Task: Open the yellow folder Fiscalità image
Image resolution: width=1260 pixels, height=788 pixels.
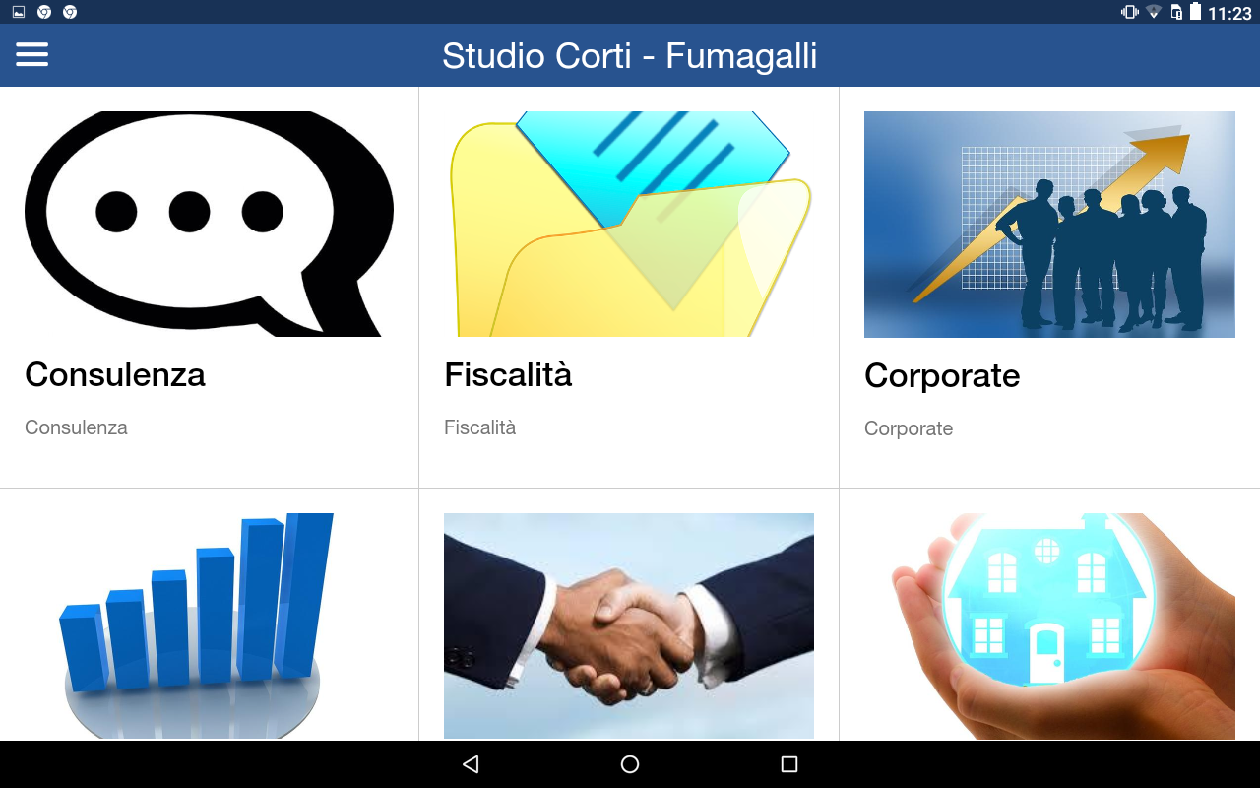Action: [x=629, y=224]
